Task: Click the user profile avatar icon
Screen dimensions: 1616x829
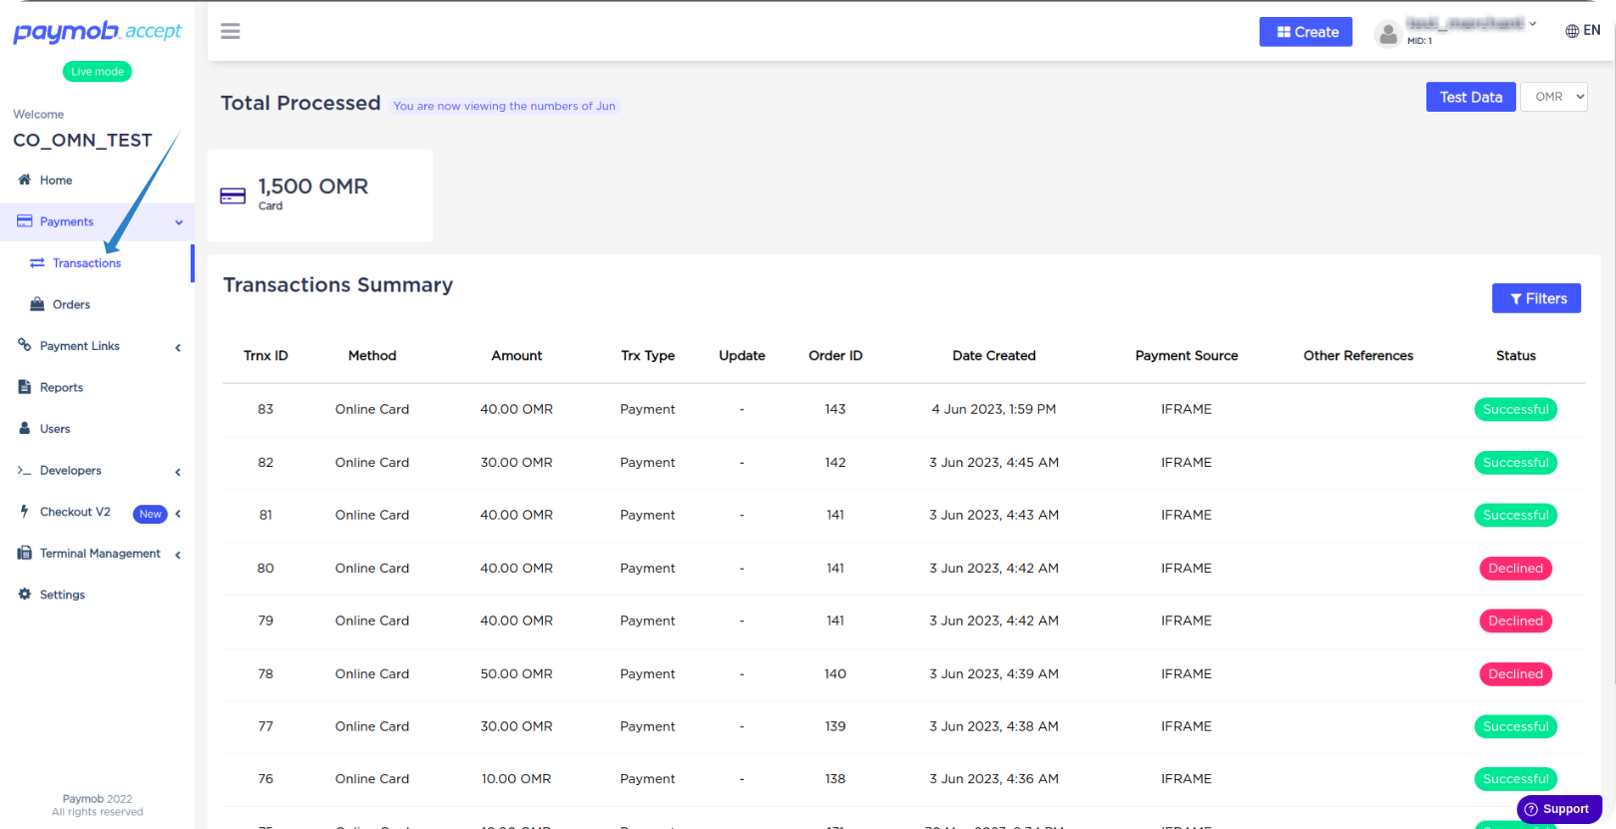Action: tap(1387, 34)
